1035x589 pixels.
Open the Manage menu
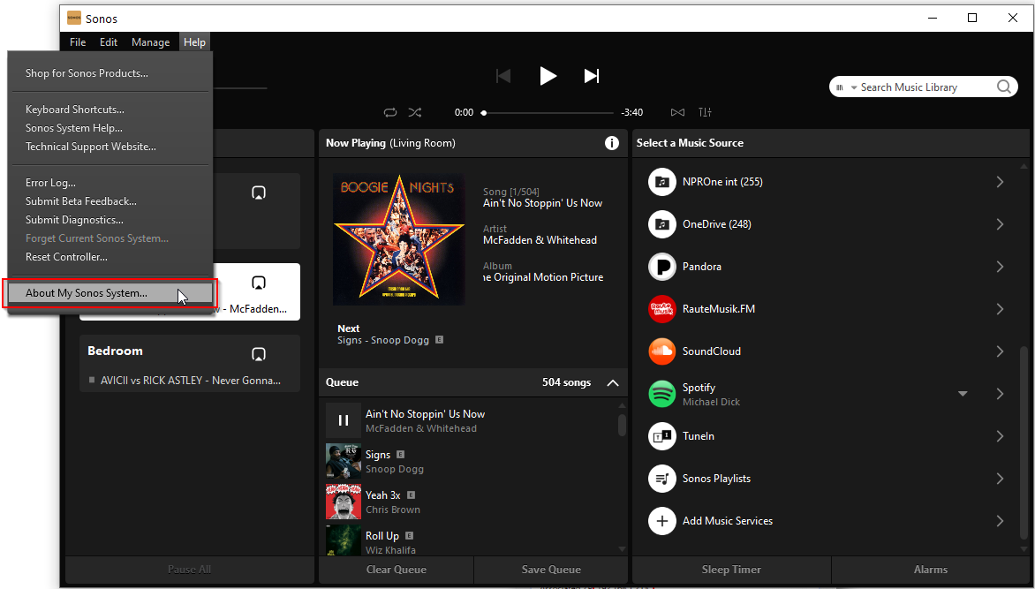click(x=150, y=42)
